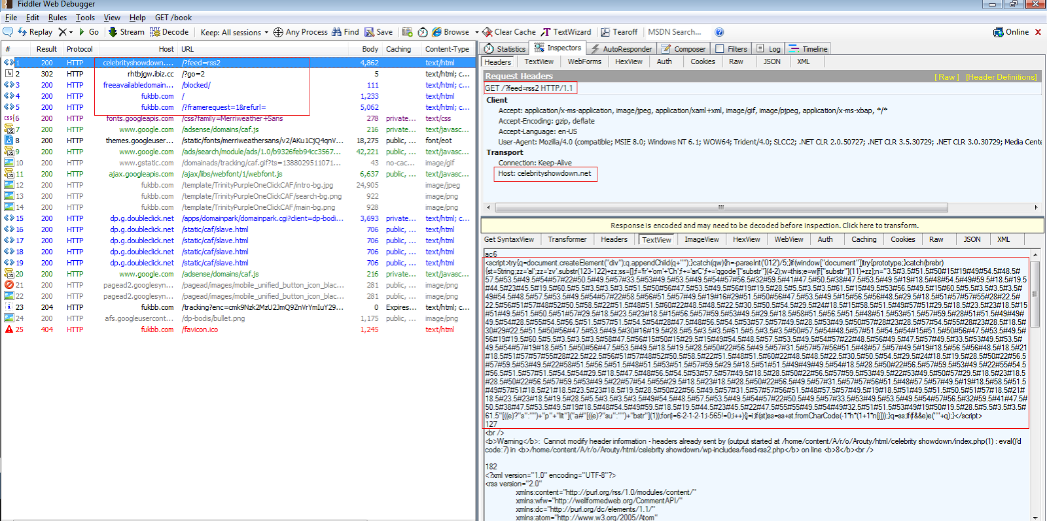Click the blue help icon near MSDN Search
The image size is (1047, 521).
point(719,32)
